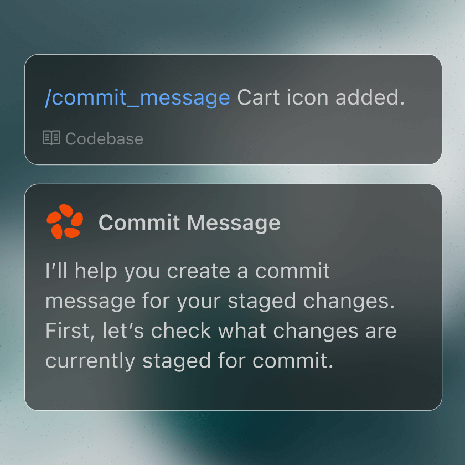Click the Commit Message heading
This screenshot has width=465, height=465.
(x=189, y=223)
